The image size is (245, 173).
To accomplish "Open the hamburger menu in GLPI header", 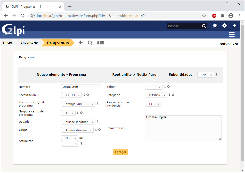I will [232, 35].
